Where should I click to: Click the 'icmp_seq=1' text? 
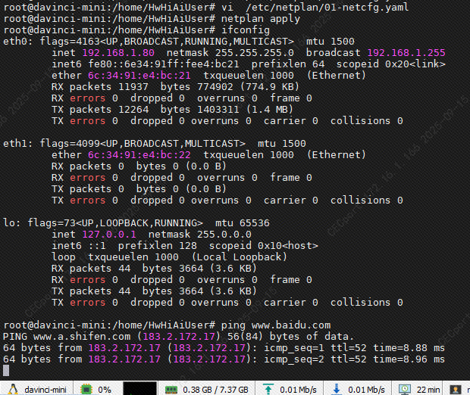click(x=294, y=348)
